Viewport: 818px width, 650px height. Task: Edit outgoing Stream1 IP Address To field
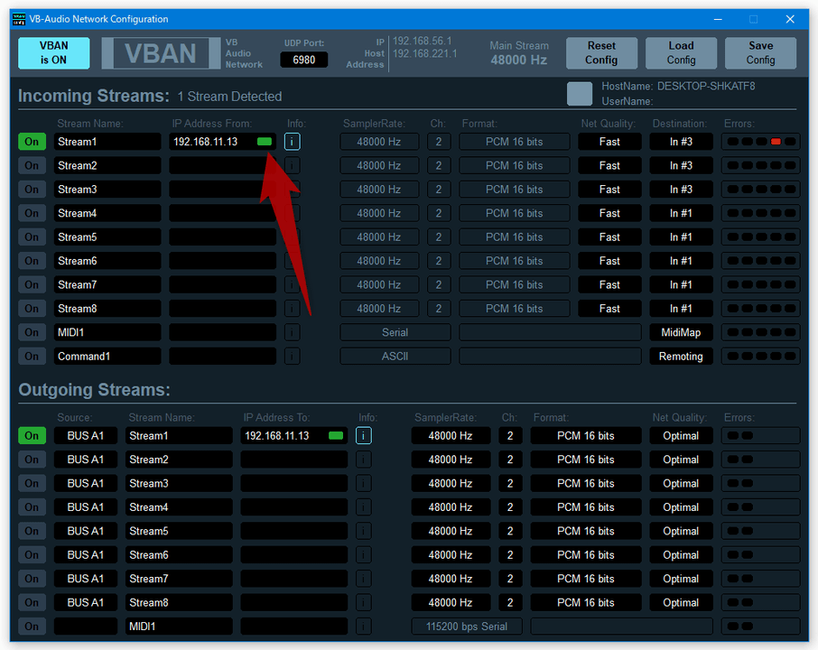pos(293,435)
